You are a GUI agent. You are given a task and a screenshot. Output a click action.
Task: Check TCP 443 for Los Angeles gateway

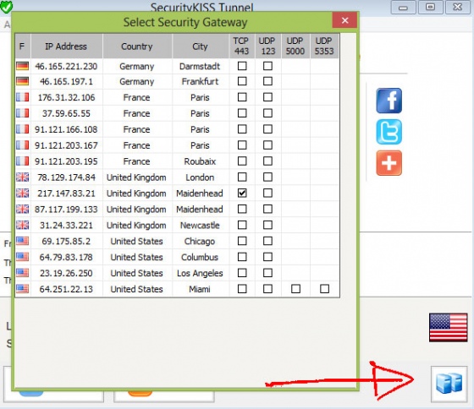pos(242,273)
